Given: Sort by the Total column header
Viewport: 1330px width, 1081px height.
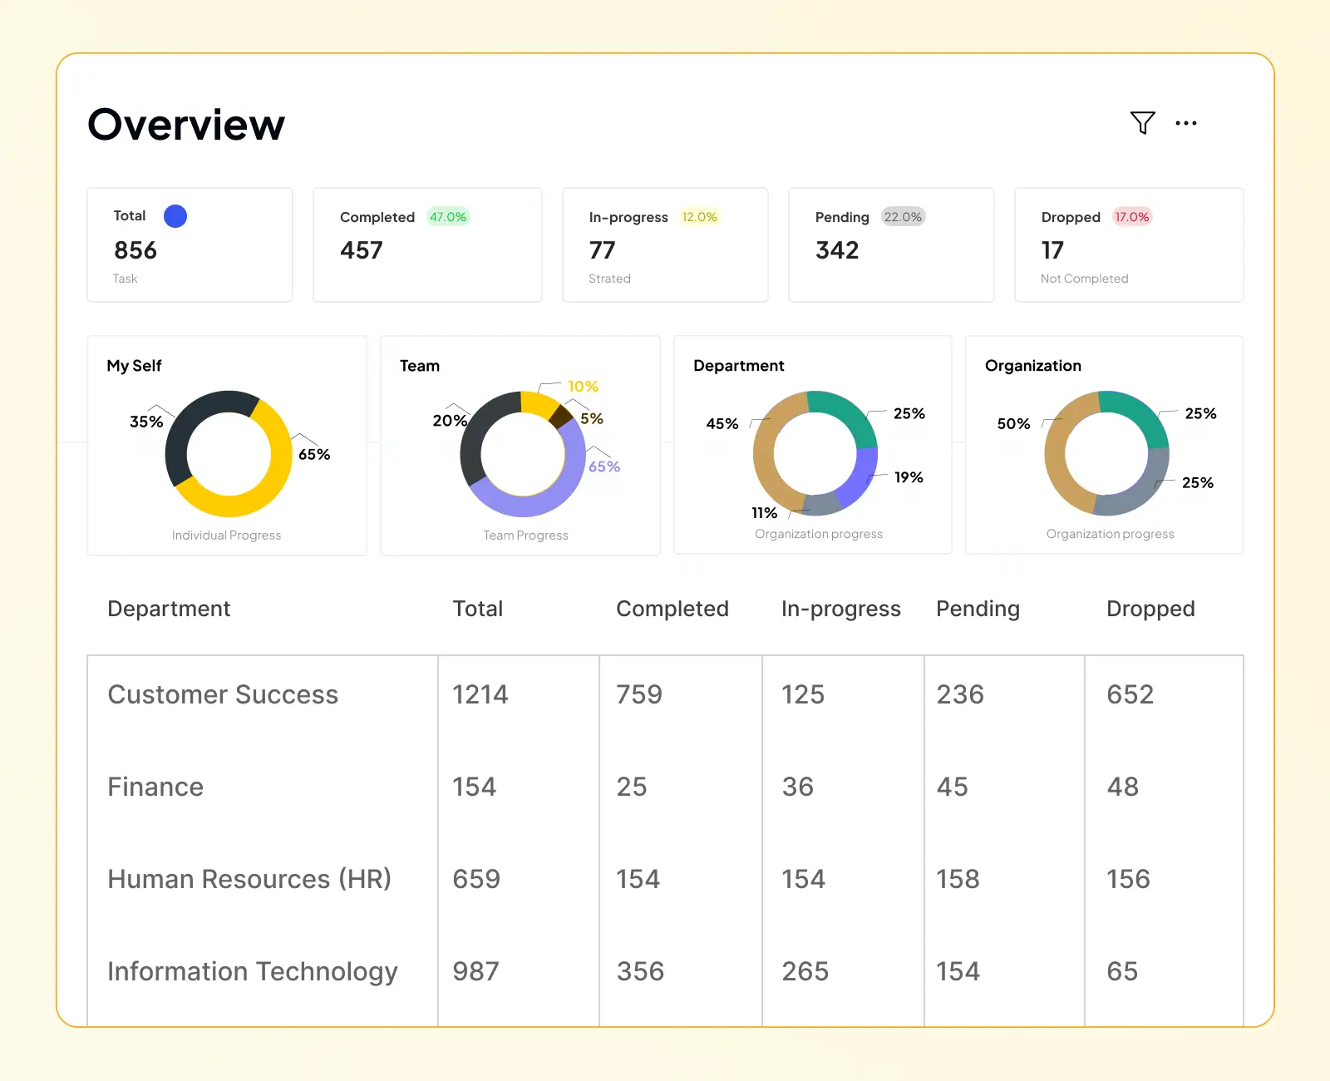Looking at the screenshot, I should pos(478,609).
